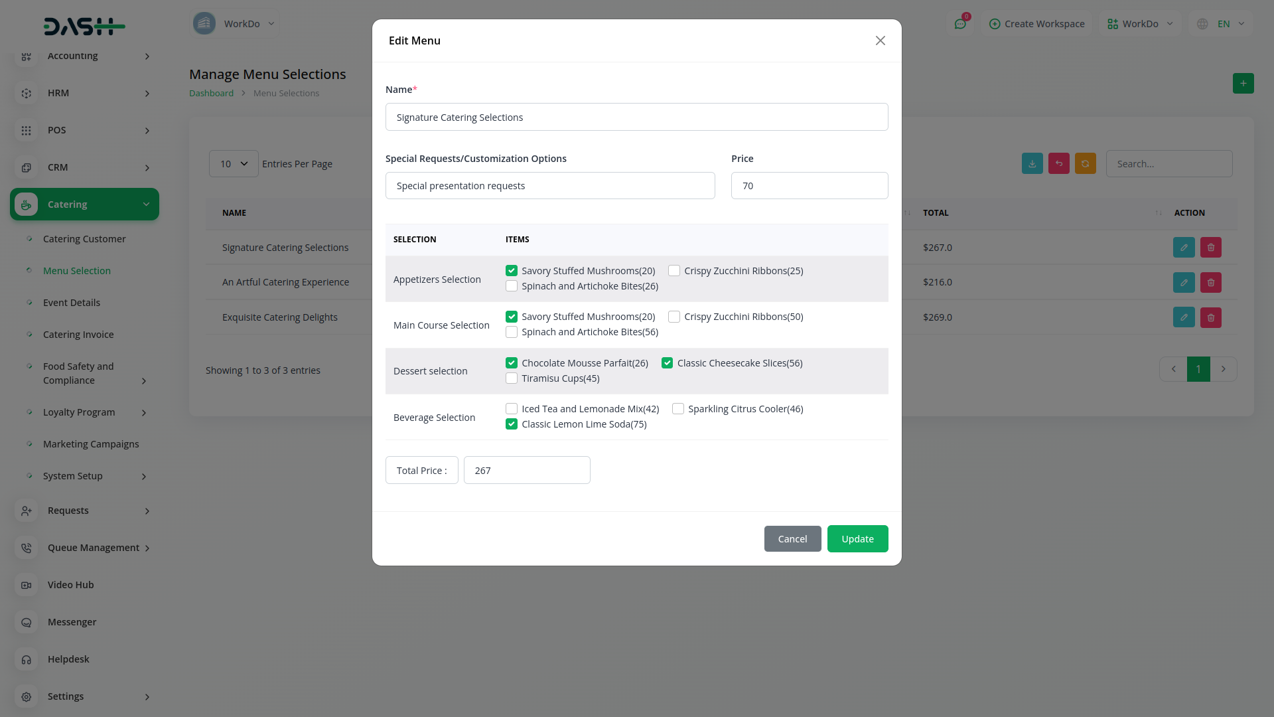Uncheck Classic Cheesecake Slices(56) checkbox
This screenshot has width=1274, height=717.
[x=667, y=363]
